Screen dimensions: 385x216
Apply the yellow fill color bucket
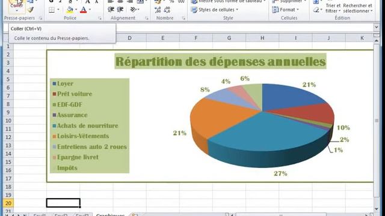pos(70,10)
